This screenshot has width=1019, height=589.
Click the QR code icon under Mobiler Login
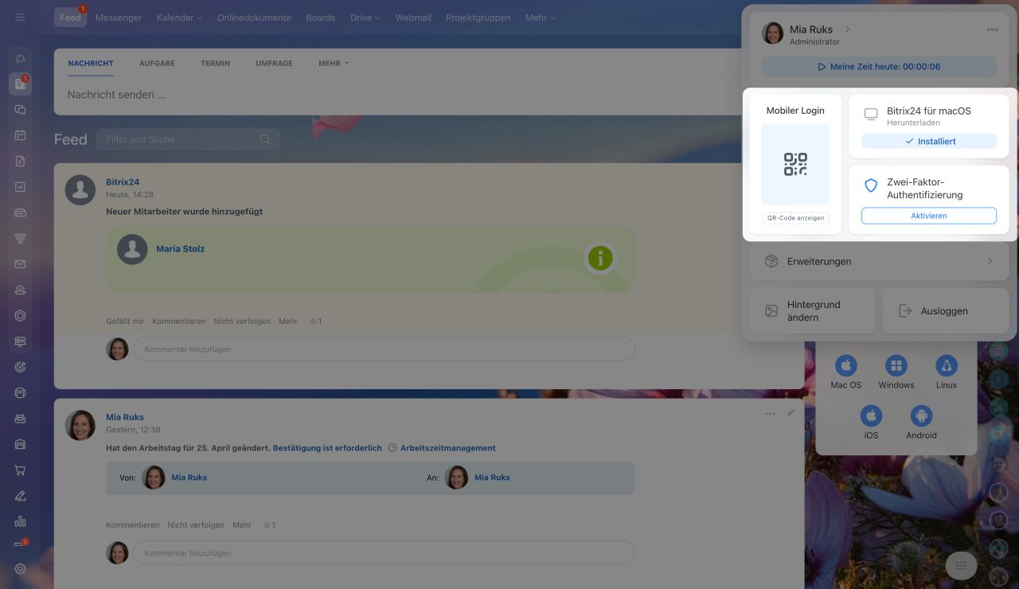pos(795,164)
